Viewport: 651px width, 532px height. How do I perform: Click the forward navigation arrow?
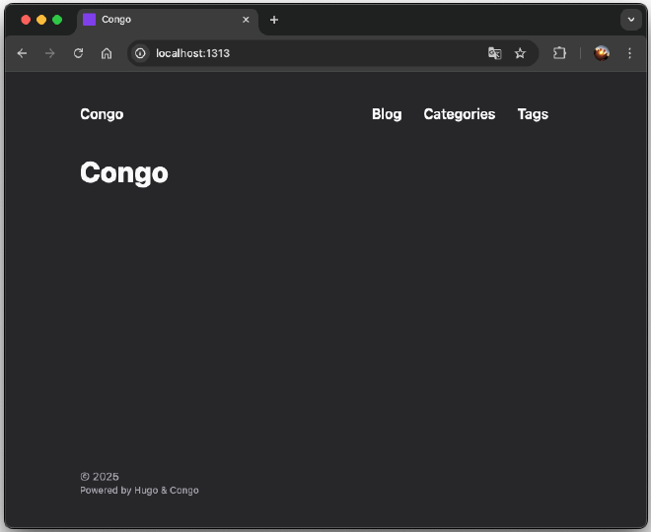click(50, 53)
